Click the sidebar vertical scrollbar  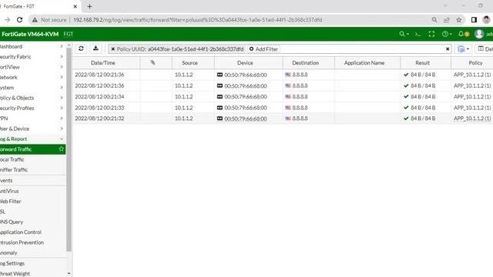point(69,149)
